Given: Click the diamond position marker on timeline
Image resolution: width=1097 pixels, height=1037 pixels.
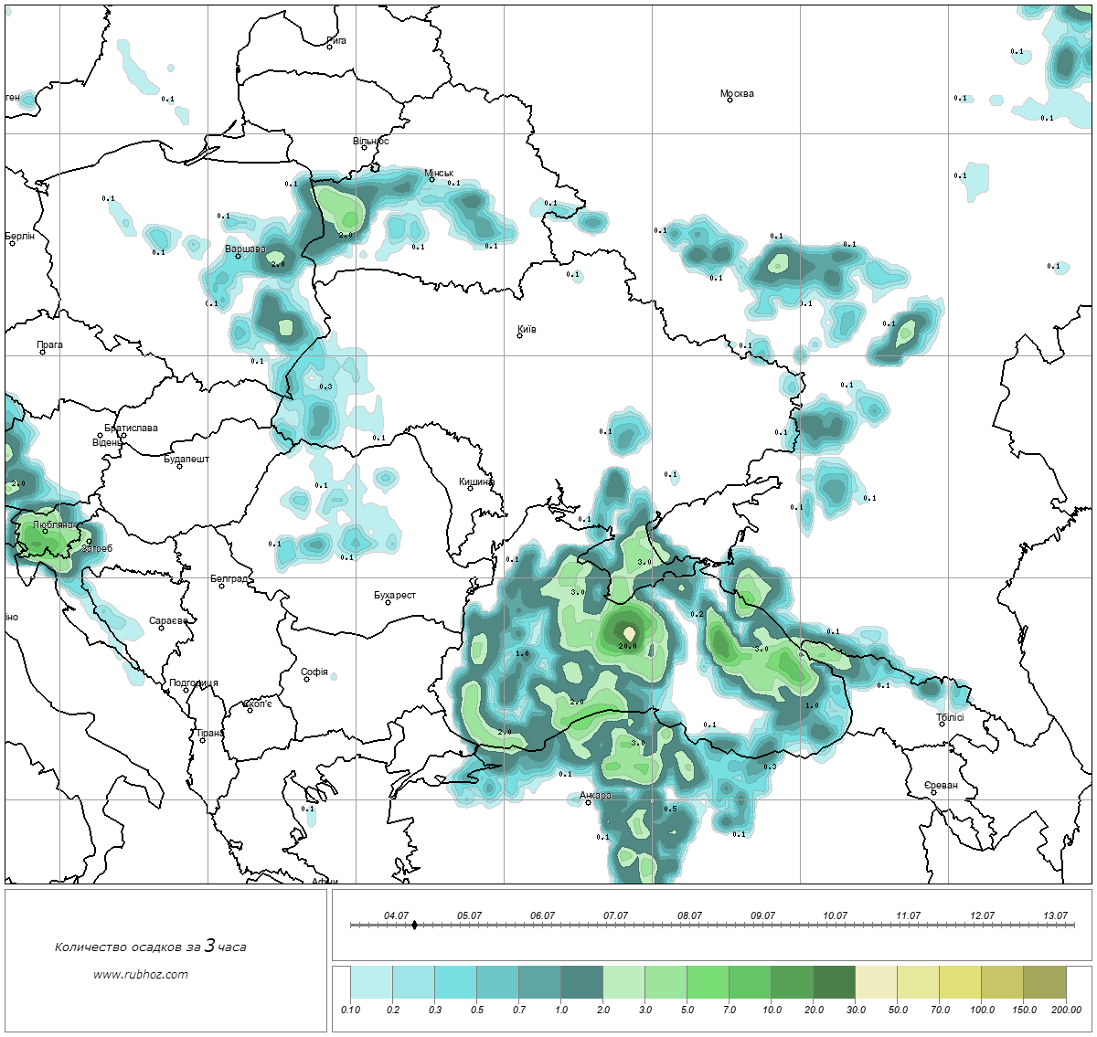Looking at the screenshot, I should tap(414, 925).
